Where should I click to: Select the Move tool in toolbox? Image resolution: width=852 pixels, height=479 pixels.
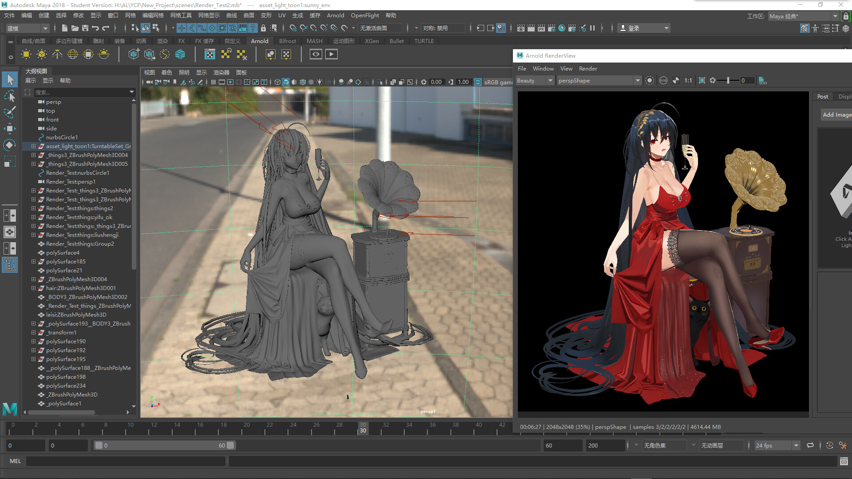point(10,129)
